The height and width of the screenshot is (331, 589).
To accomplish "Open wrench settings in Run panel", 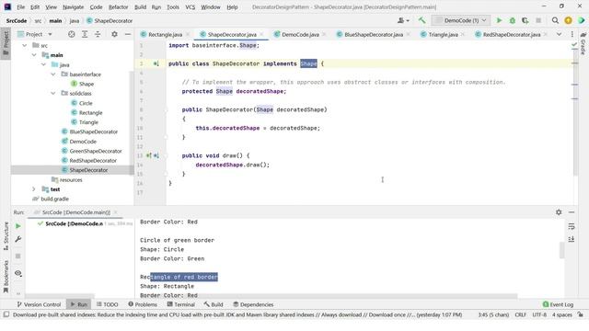I will [x=18, y=239].
